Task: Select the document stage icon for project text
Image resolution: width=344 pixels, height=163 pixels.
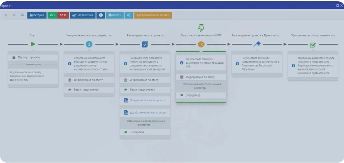Action: click(x=145, y=44)
